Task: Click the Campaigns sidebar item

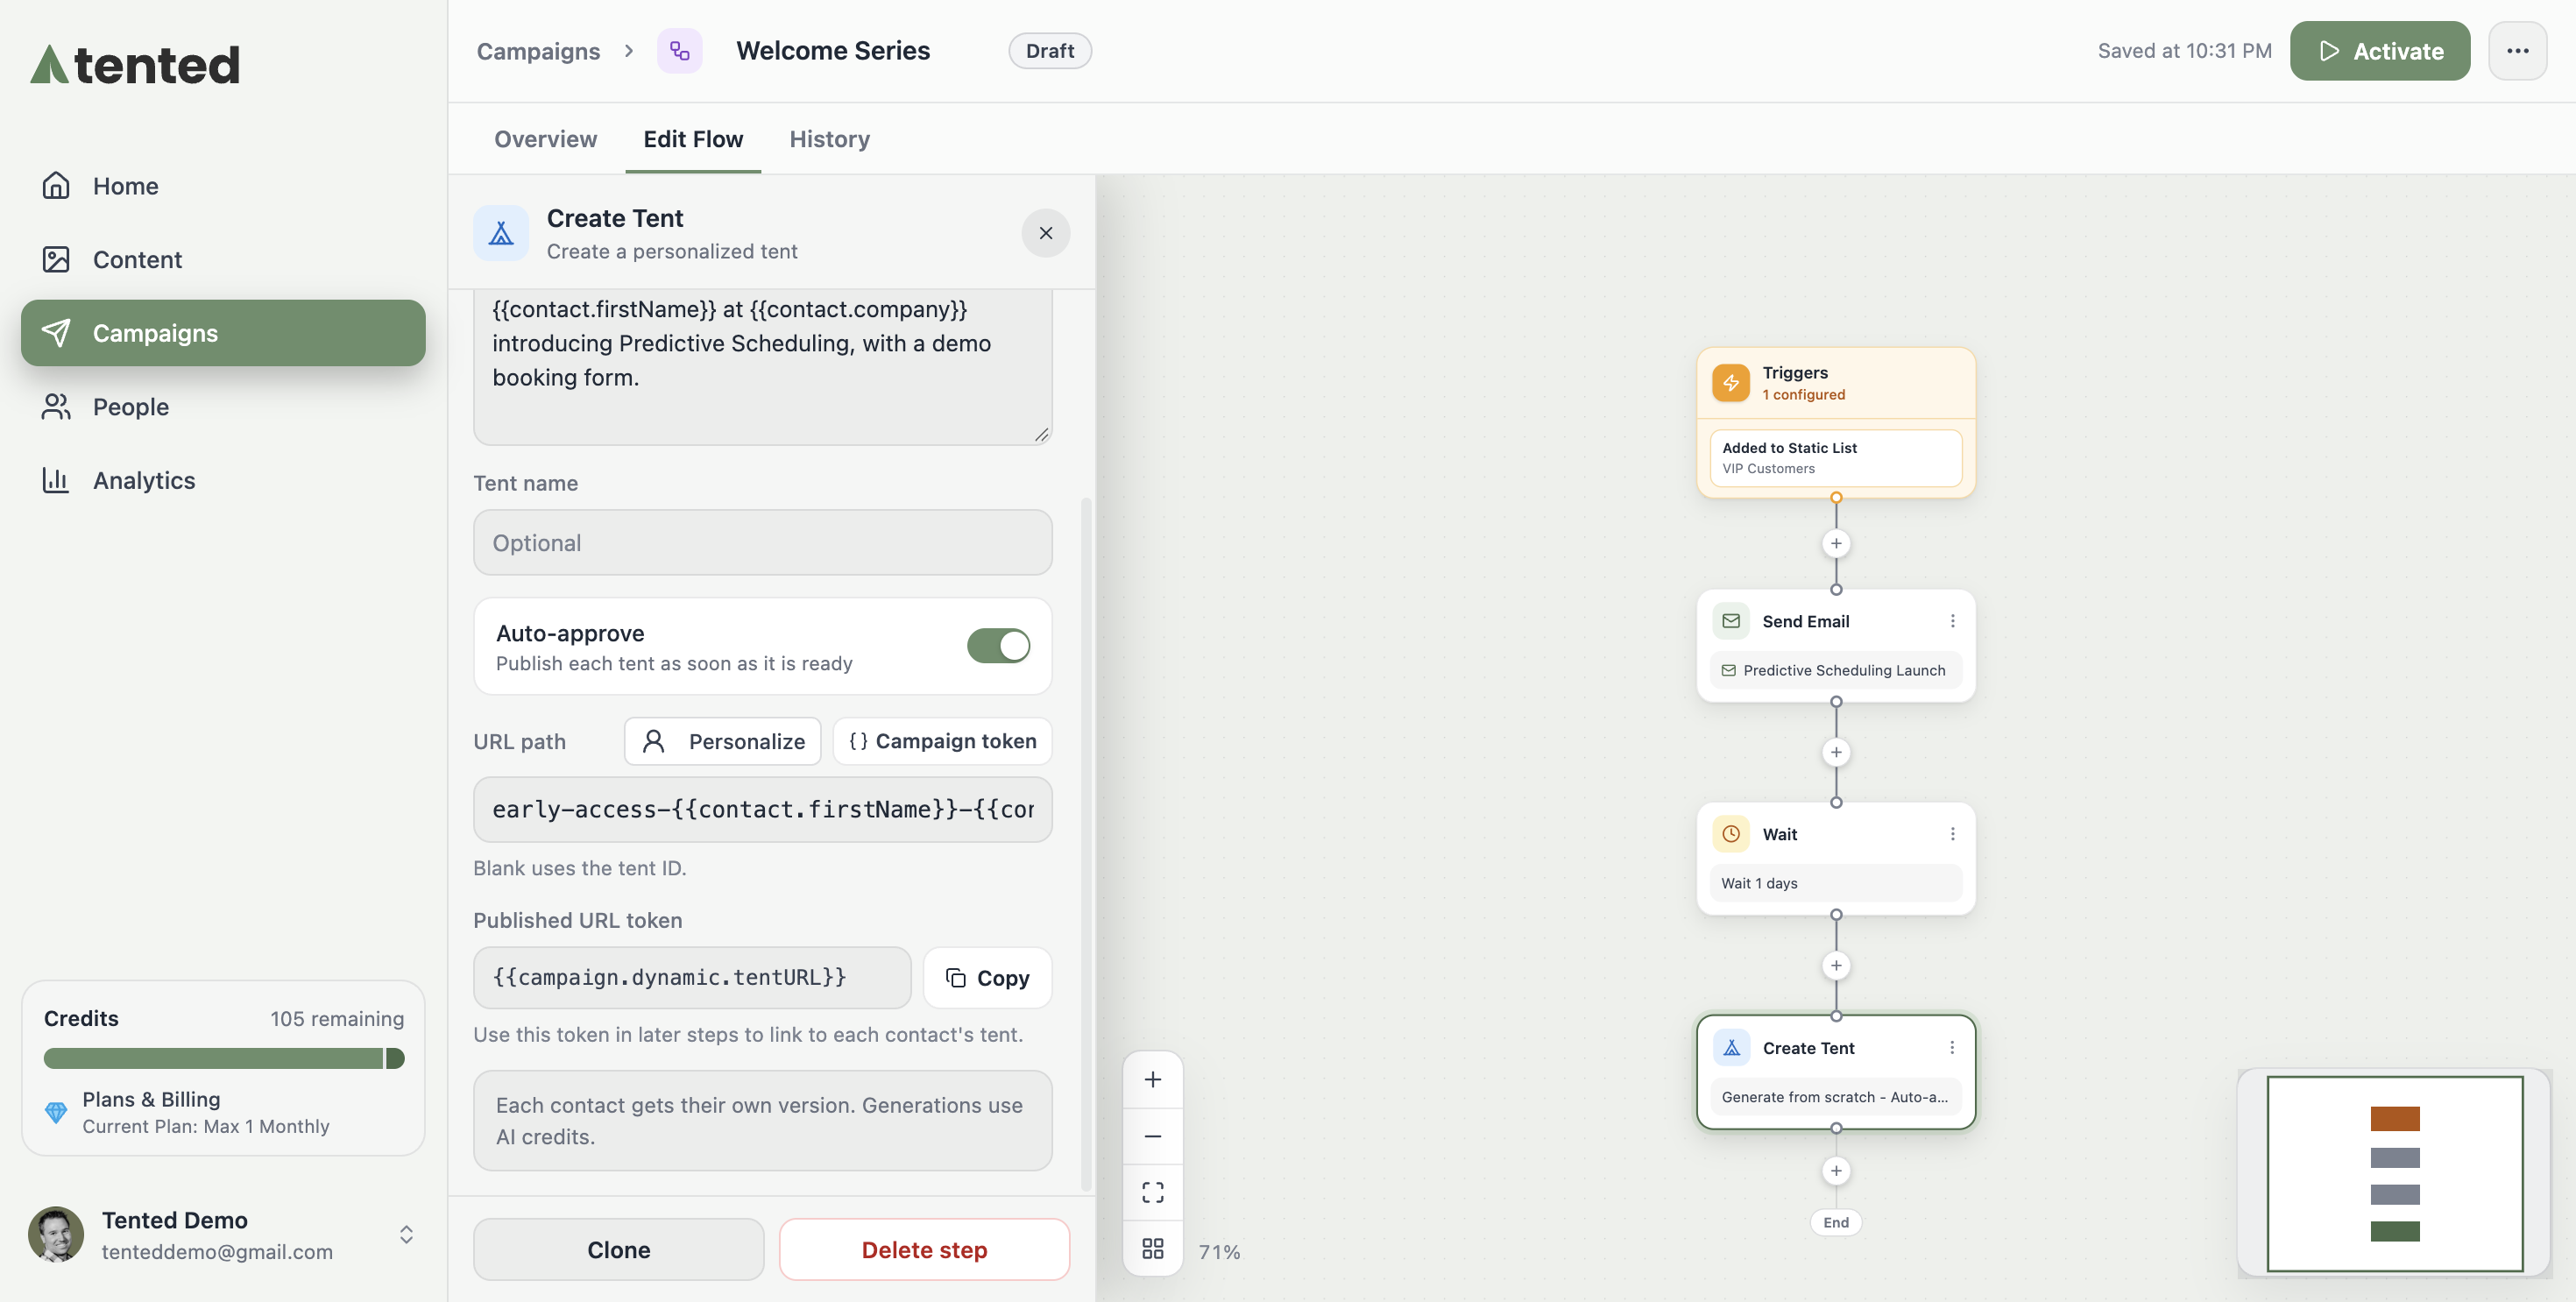Action: click(223, 333)
